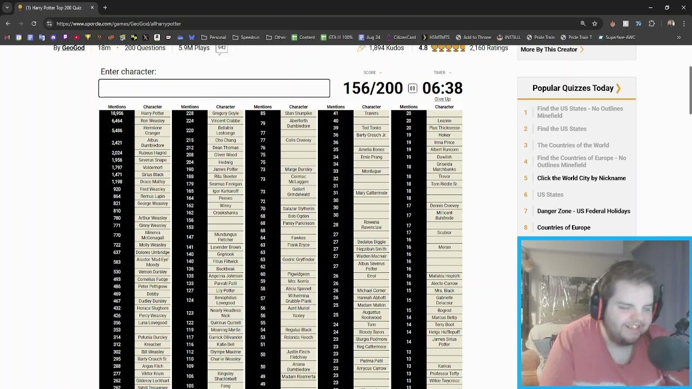Open The Countries of the World quiz
Image resolution: width=692 pixels, height=389 pixels.
pos(573,145)
